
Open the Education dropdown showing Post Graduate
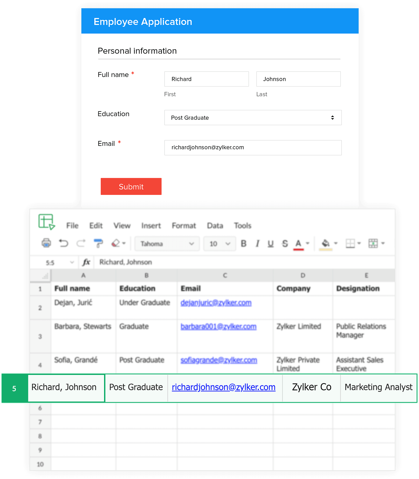253,118
